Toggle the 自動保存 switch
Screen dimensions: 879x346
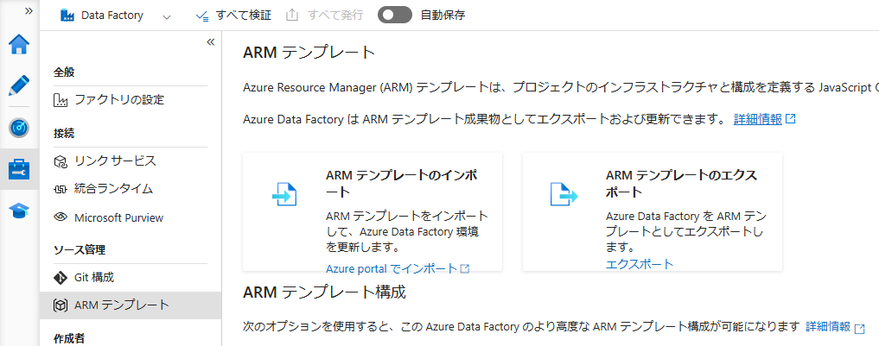[x=395, y=16]
